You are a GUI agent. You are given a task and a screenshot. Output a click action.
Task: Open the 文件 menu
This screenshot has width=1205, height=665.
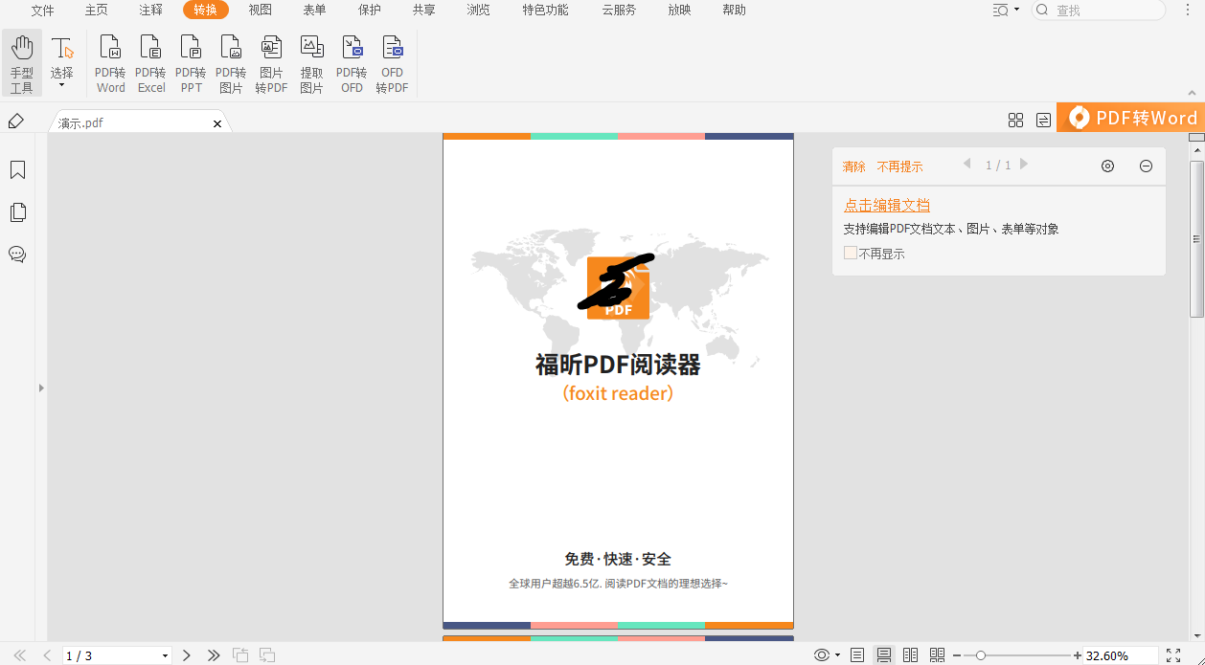(42, 11)
